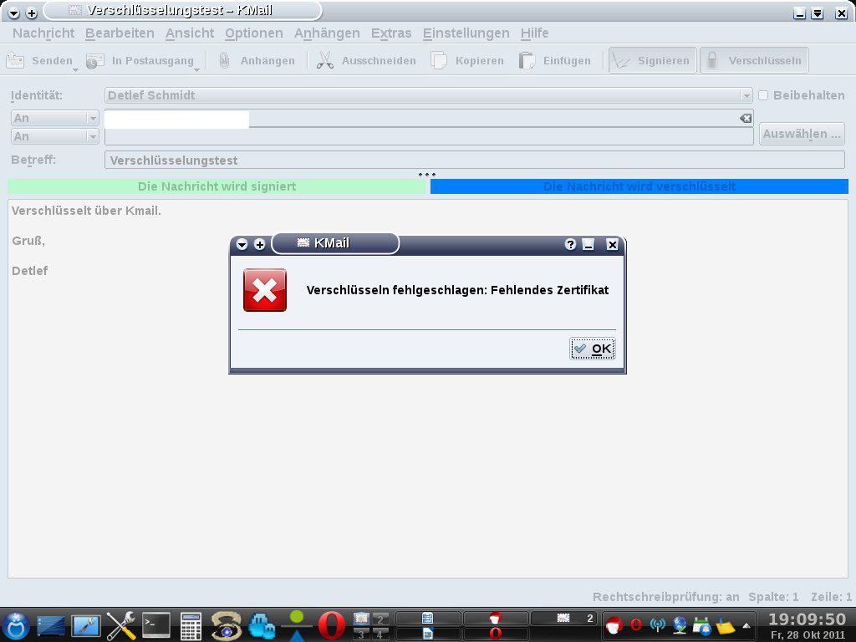Launch the Opera browser from the taskbar
Image resolution: width=856 pixels, height=642 pixels.
click(x=332, y=625)
